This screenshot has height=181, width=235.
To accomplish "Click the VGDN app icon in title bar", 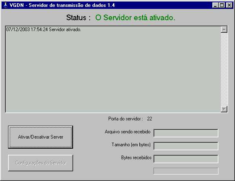I will (5, 5).
